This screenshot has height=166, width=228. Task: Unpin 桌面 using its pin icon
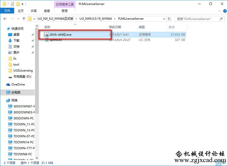coord(33,35)
